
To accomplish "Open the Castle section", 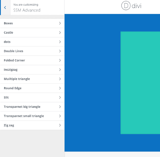I will [x=9, y=33].
